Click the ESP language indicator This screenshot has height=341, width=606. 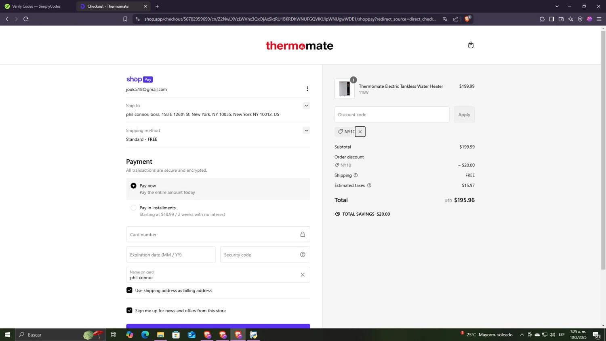pos(562,335)
